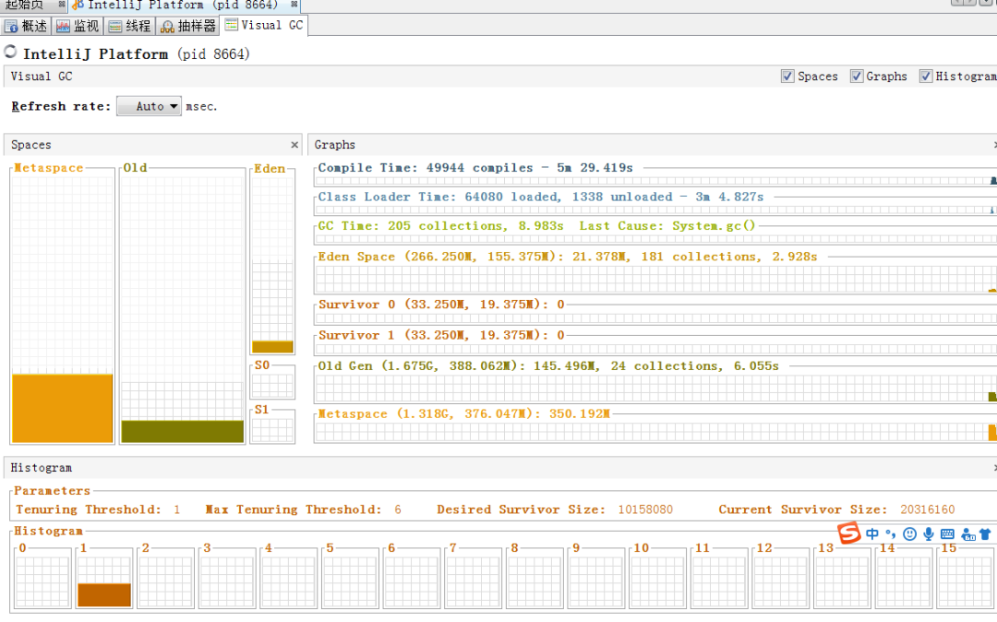Uncheck the Spaces checkbox
Screen dimensions: 997x622
(x=787, y=77)
